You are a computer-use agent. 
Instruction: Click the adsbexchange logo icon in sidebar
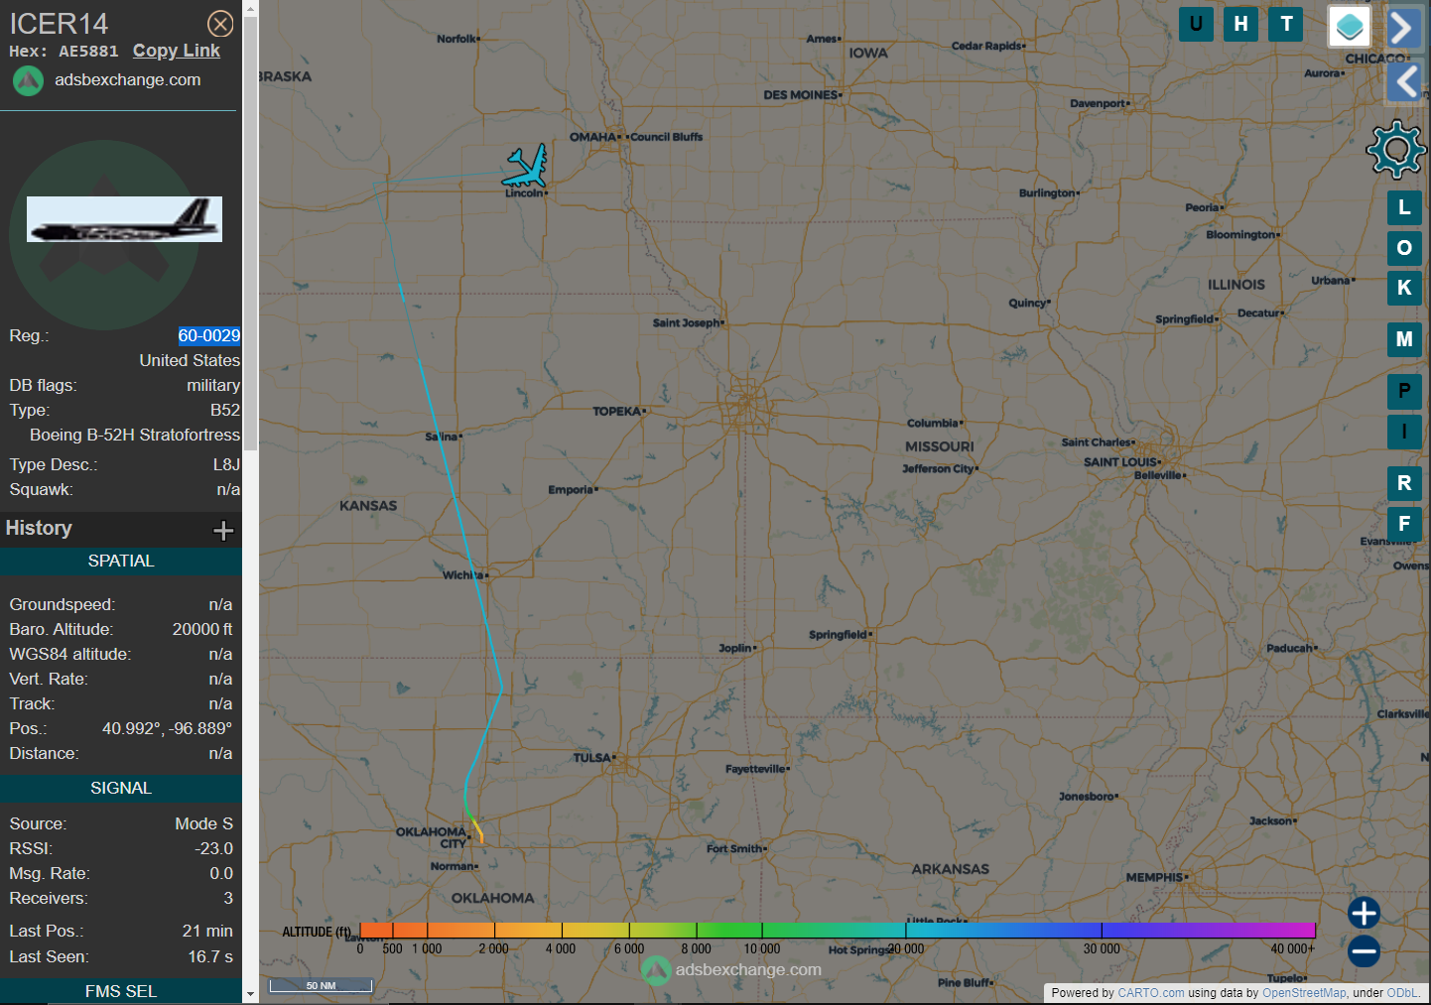28,80
